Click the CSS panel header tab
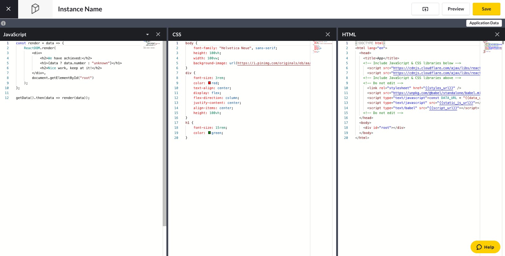The image size is (505, 256). point(177,34)
